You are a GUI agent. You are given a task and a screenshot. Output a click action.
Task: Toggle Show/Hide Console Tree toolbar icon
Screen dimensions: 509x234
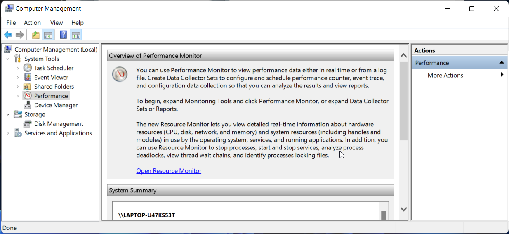[48, 35]
